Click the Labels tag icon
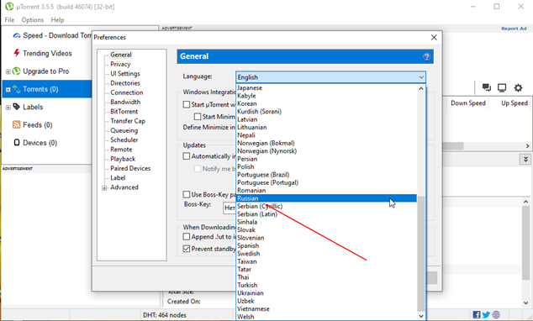533x321 pixels. (16, 107)
